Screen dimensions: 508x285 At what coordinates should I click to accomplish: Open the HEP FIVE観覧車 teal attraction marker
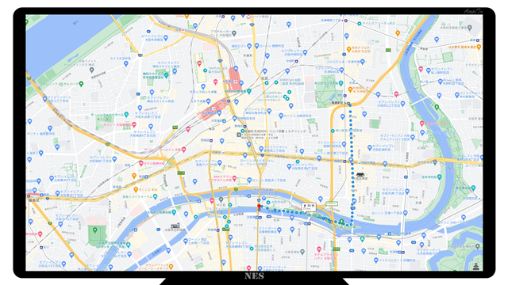[x=248, y=92]
